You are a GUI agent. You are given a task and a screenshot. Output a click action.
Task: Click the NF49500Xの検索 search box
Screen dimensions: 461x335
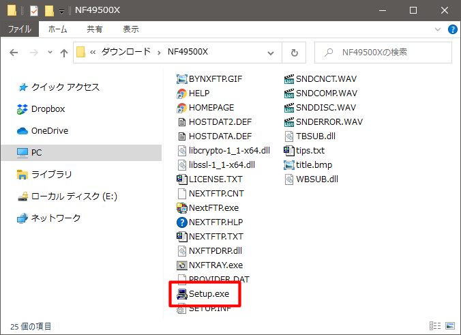point(383,53)
